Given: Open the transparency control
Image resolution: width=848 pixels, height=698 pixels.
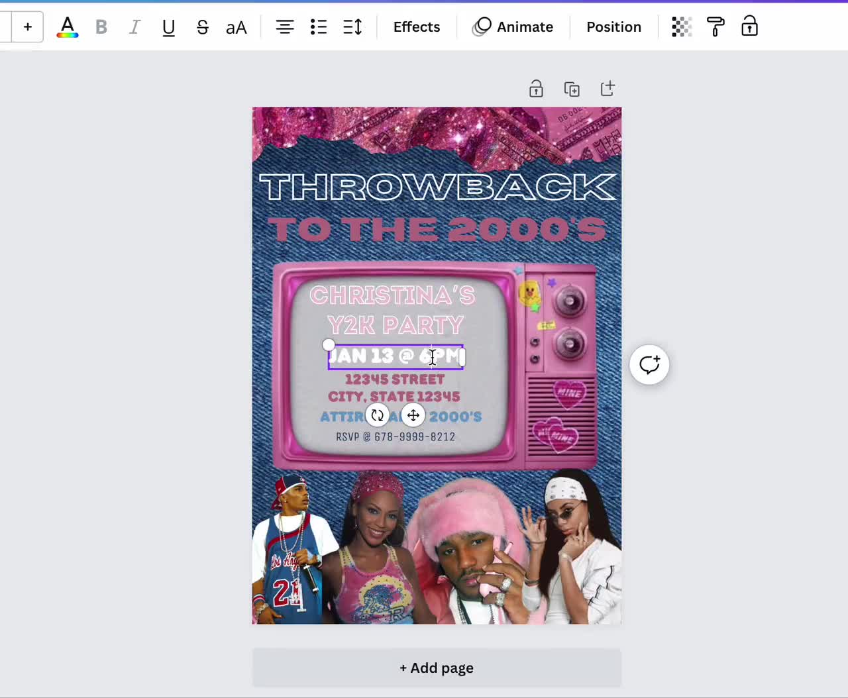Looking at the screenshot, I should [682, 27].
